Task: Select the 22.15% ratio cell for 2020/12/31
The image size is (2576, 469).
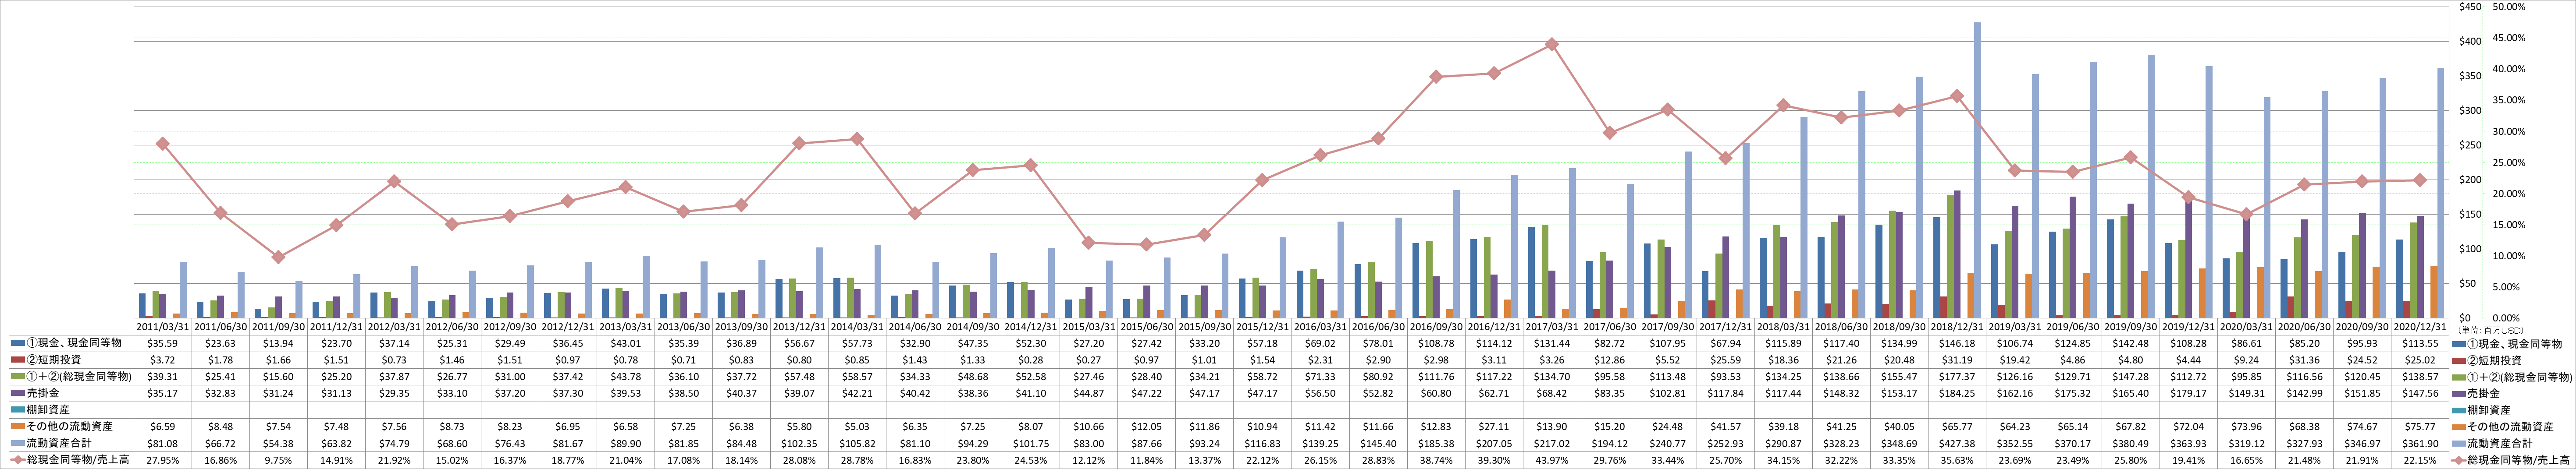Action: point(2419,460)
